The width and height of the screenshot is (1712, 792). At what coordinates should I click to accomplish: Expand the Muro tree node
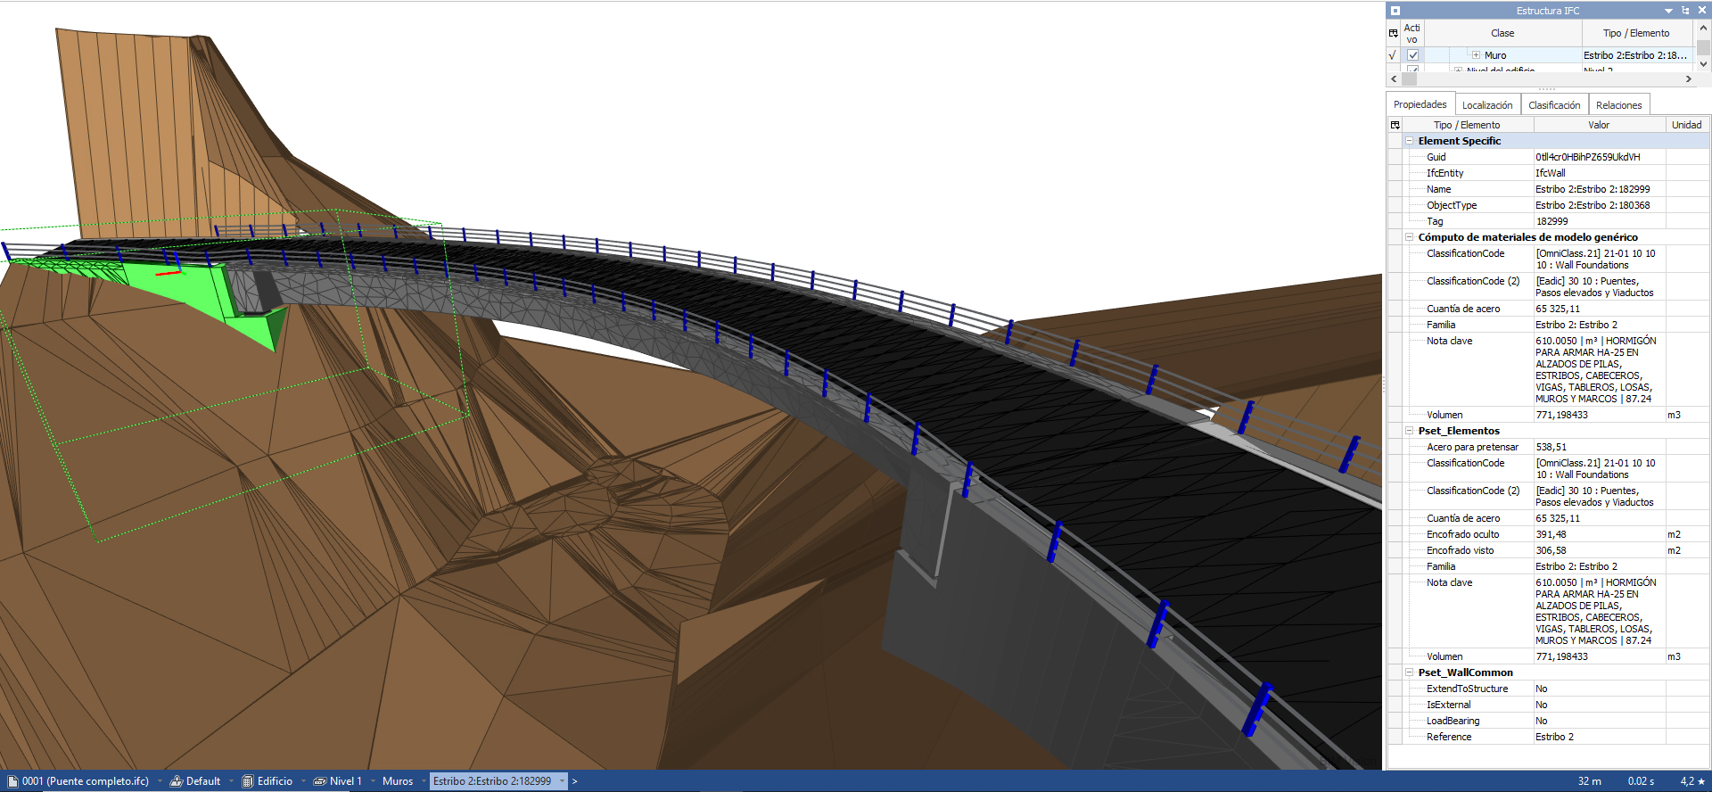pos(1476,55)
